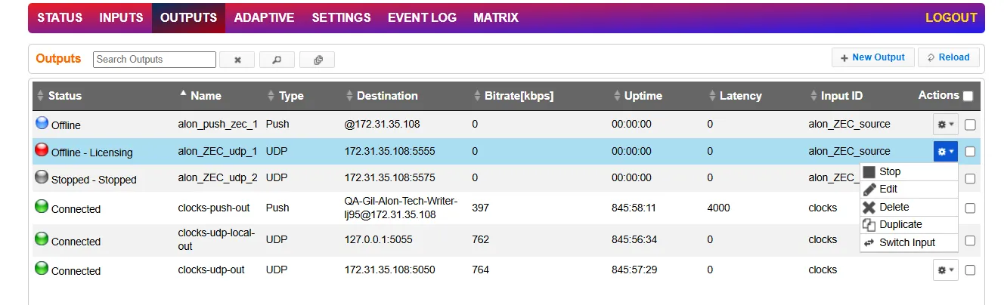Choose Edit from the actions menu
The height and width of the screenshot is (305, 1004).
909,189
